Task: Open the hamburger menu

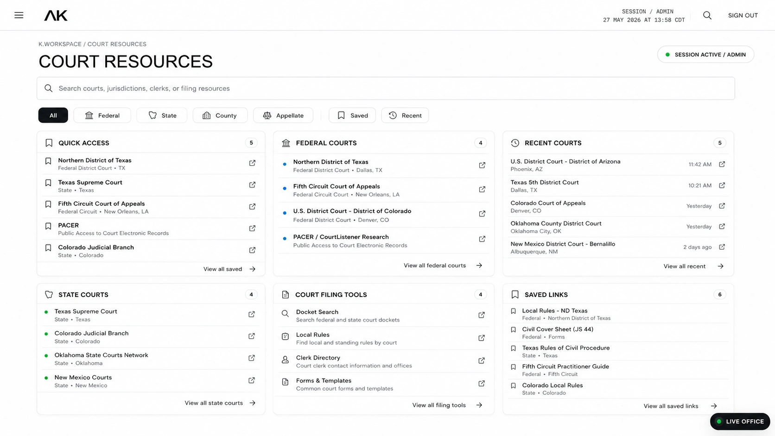Action: [x=19, y=15]
